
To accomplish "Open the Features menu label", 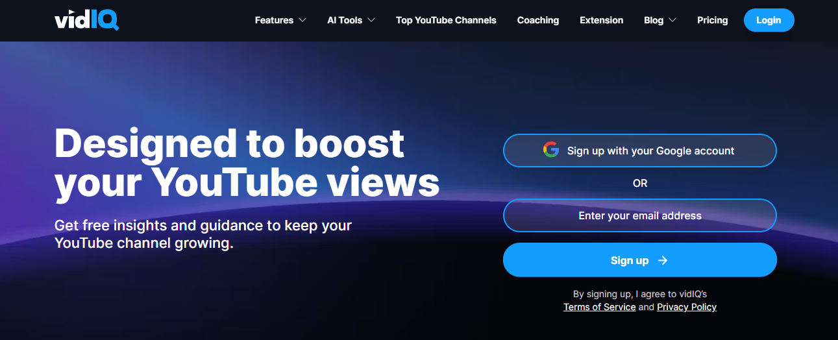I will (274, 20).
